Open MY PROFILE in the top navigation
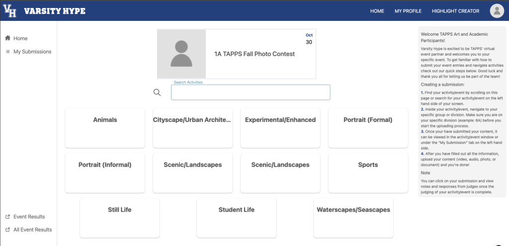The height and width of the screenshot is (246, 509). (408, 11)
